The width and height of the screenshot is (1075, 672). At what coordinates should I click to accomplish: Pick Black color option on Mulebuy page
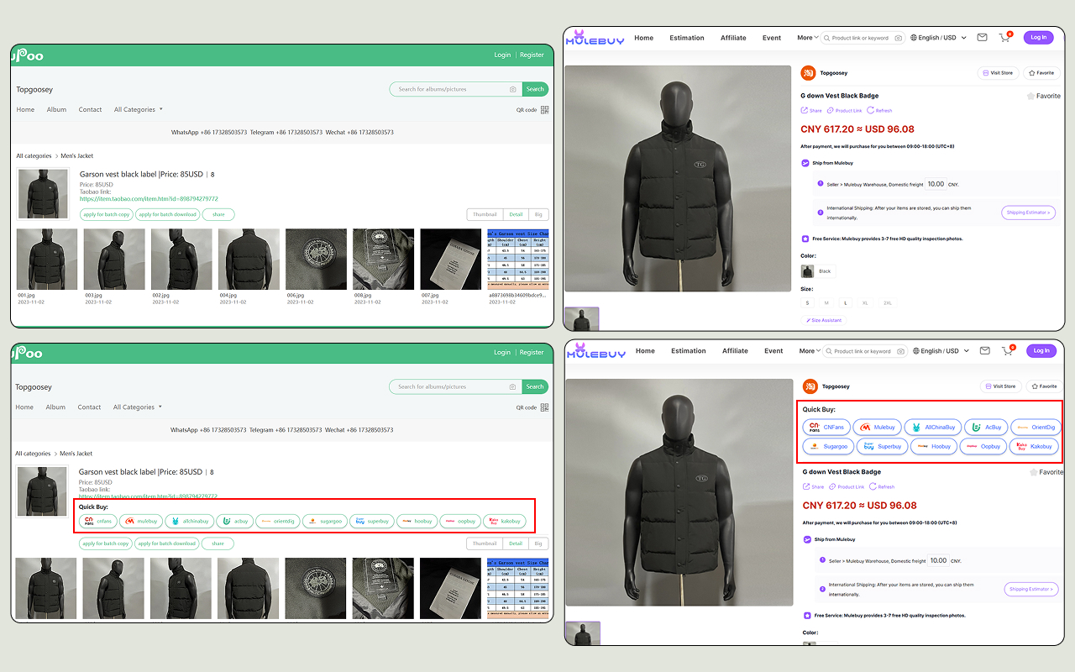[816, 271]
